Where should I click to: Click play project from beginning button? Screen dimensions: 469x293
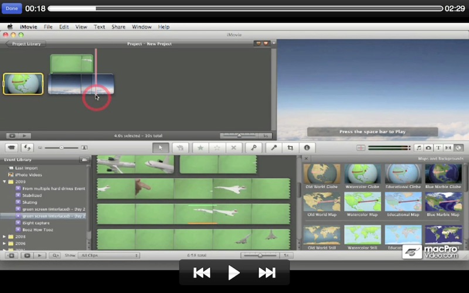24,136
